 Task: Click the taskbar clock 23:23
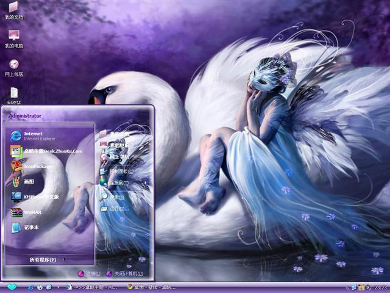(380, 288)
